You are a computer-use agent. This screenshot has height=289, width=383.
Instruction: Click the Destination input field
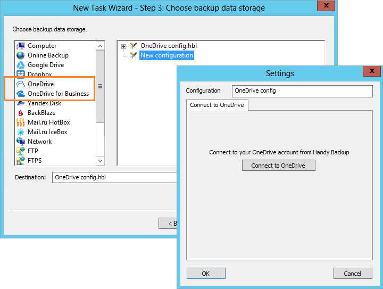point(114,177)
